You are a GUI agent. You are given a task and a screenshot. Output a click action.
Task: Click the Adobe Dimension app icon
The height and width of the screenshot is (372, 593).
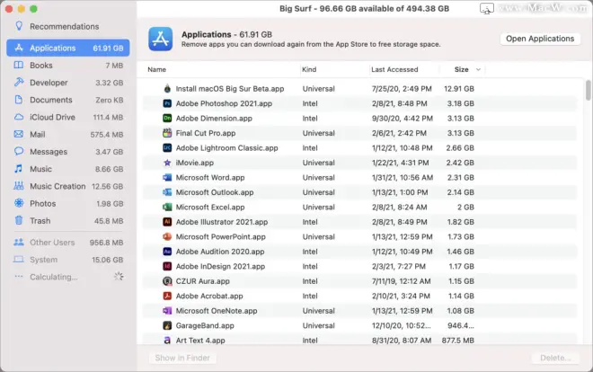click(167, 119)
